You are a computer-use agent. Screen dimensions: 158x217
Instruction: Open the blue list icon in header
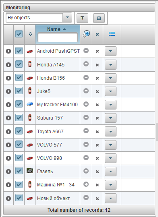112,34
